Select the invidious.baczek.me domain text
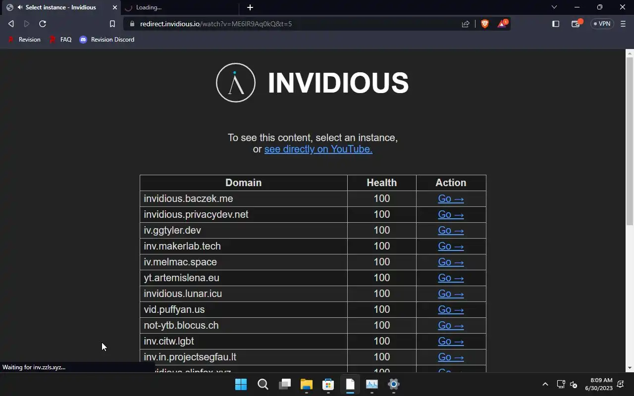 188,198
